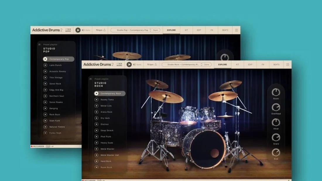Preview the Distinct preset
This screenshot has width=322, height=181.
click(96, 124)
